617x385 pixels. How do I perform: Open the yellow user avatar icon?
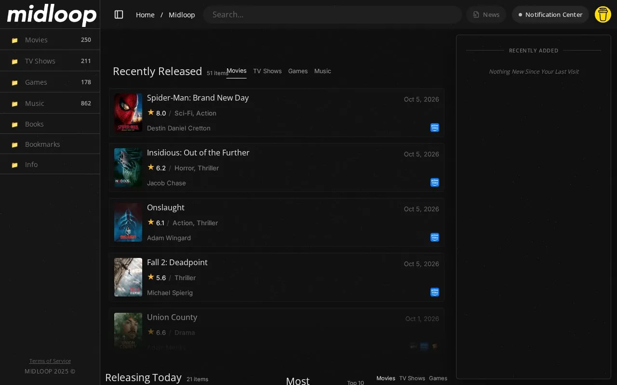pyautogui.click(x=603, y=14)
